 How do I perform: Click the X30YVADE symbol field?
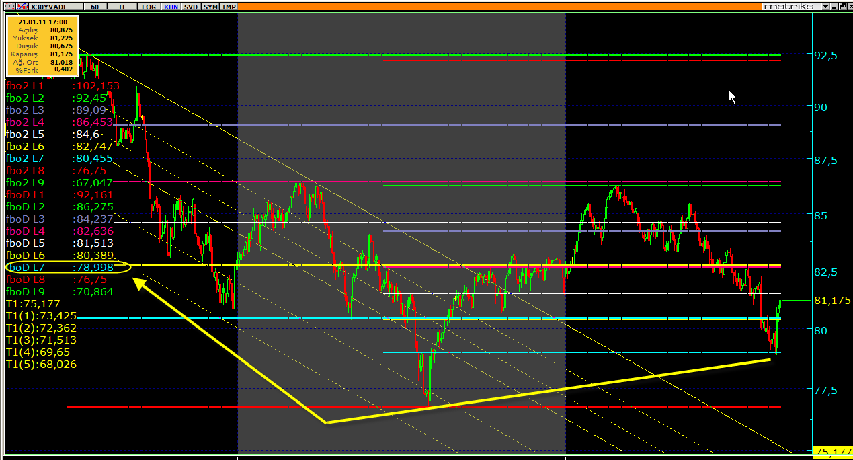click(55, 6)
